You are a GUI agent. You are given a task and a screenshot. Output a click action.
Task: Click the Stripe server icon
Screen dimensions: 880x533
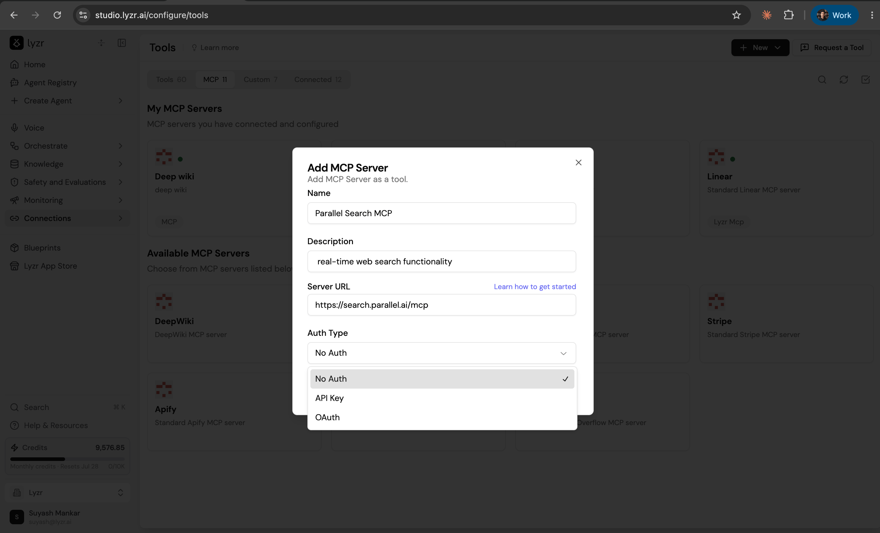[716, 301]
